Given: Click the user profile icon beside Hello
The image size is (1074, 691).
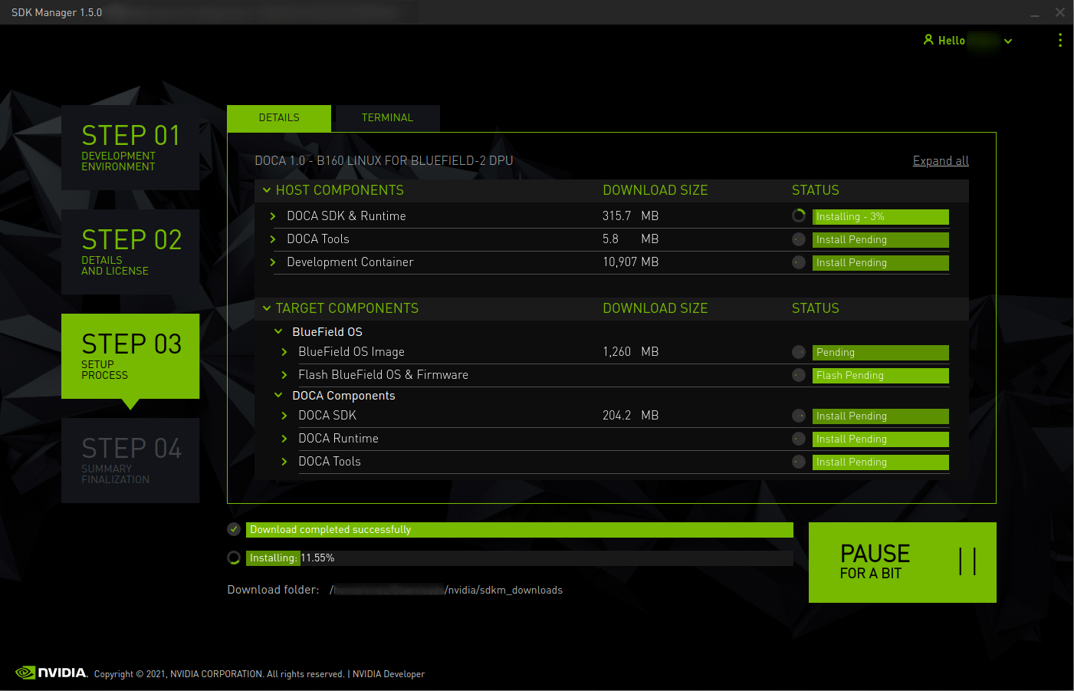Looking at the screenshot, I should (x=928, y=40).
